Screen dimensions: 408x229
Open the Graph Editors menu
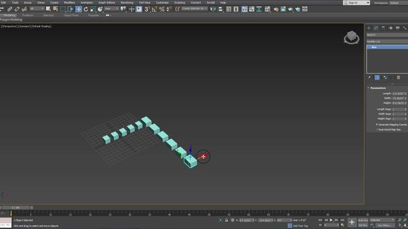pos(106,3)
